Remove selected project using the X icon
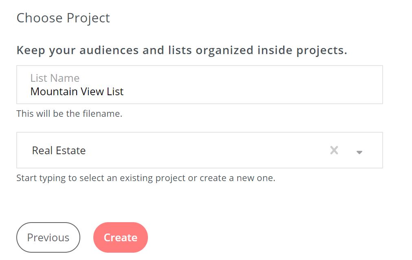Image resolution: width=412 pixels, height=260 pixels. click(x=334, y=151)
